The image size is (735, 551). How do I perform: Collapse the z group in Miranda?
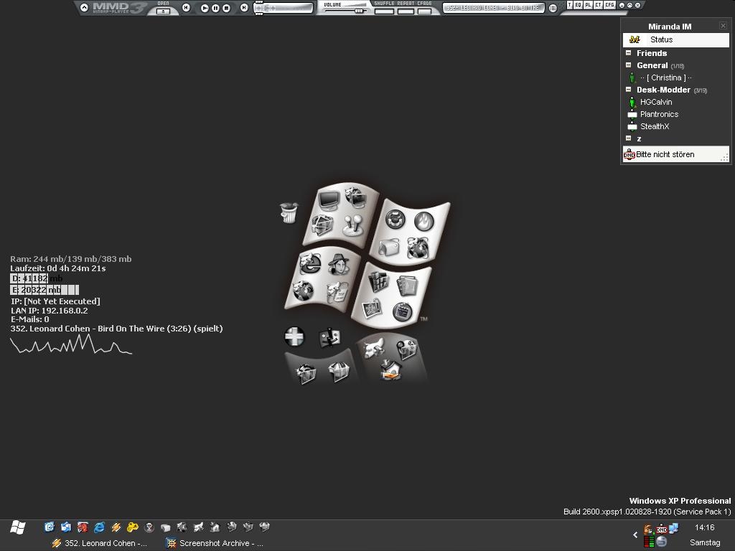tap(629, 138)
